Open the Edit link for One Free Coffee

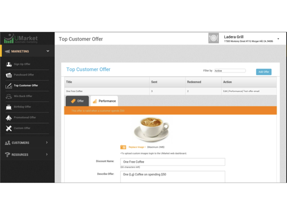pos(226,91)
